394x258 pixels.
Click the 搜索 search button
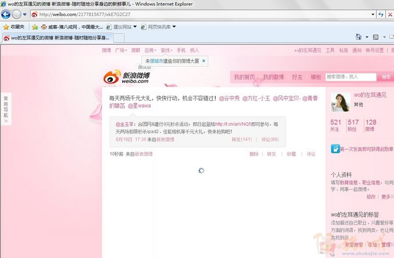click(386, 77)
